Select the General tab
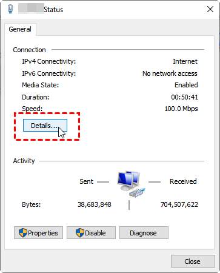Screen dimensions: 220x273 pos(20,29)
